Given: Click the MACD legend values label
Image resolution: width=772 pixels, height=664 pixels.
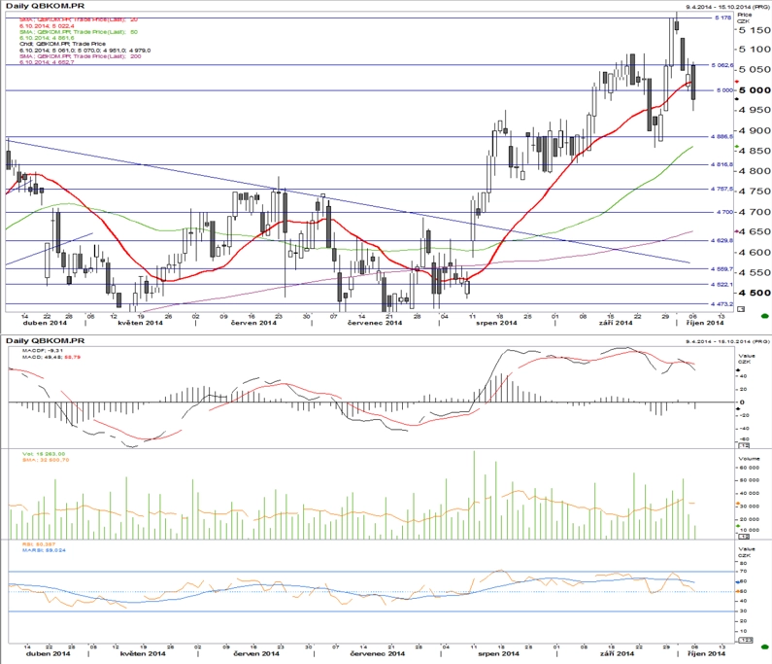Looking at the screenshot, I should click(51, 357).
